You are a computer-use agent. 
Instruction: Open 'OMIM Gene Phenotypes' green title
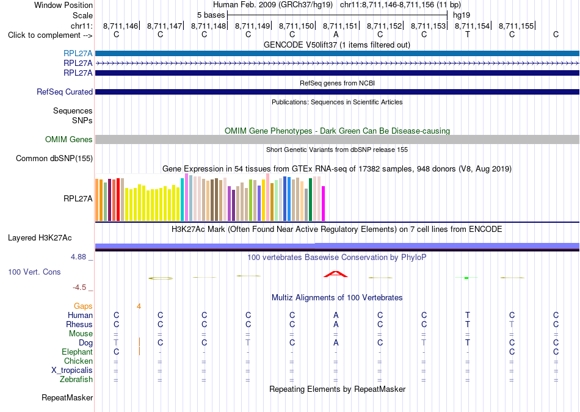[x=337, y=131]
